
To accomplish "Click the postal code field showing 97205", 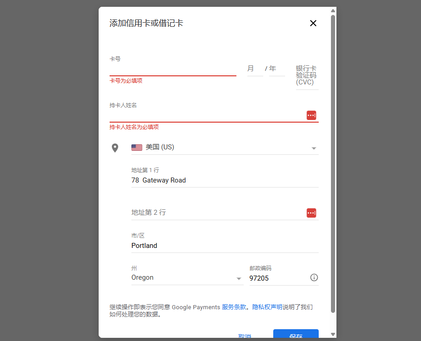I will click(x=273, y=278).
